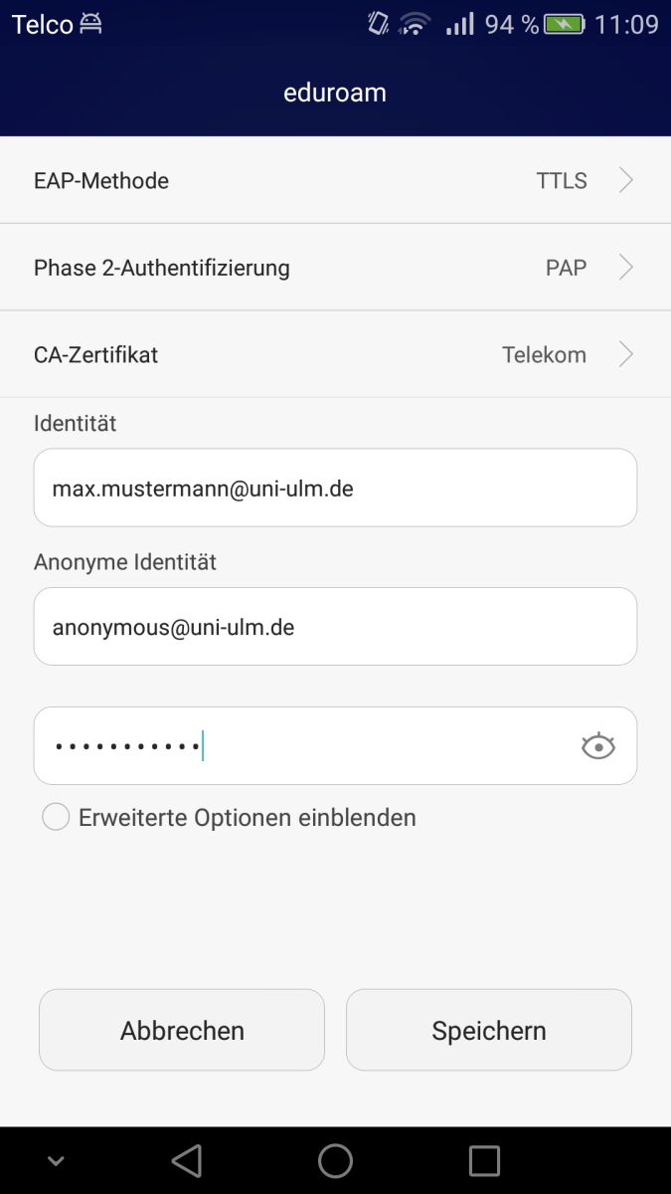Tap the Android debug icon near Telco
The image size is (671, 1194).
pos(90,24)
